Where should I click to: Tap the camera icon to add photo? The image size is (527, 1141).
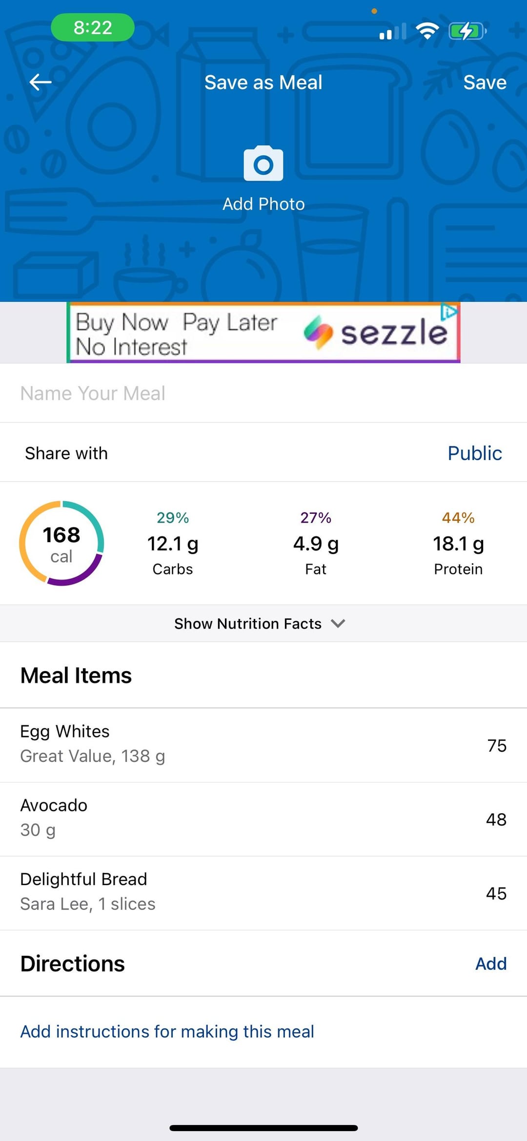coord(263,164)
